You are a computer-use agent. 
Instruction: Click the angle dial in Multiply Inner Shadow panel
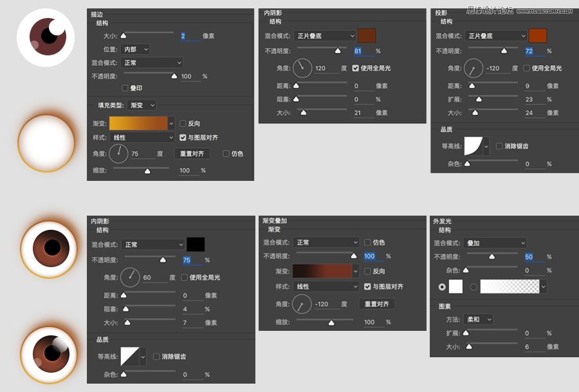(302, 68)
